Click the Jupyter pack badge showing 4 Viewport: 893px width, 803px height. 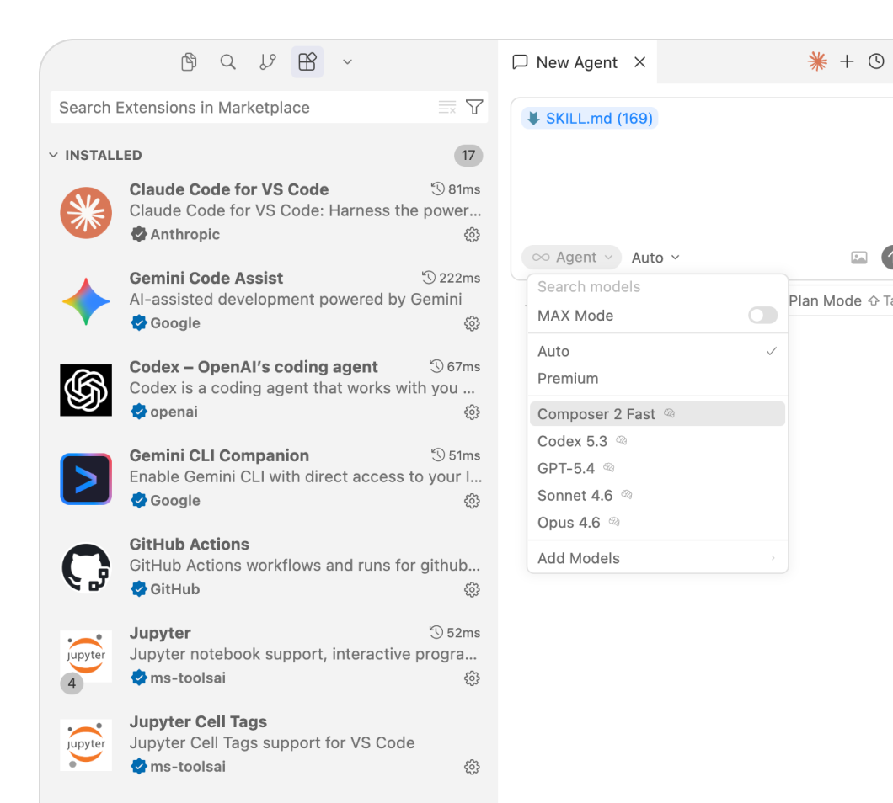72,683
